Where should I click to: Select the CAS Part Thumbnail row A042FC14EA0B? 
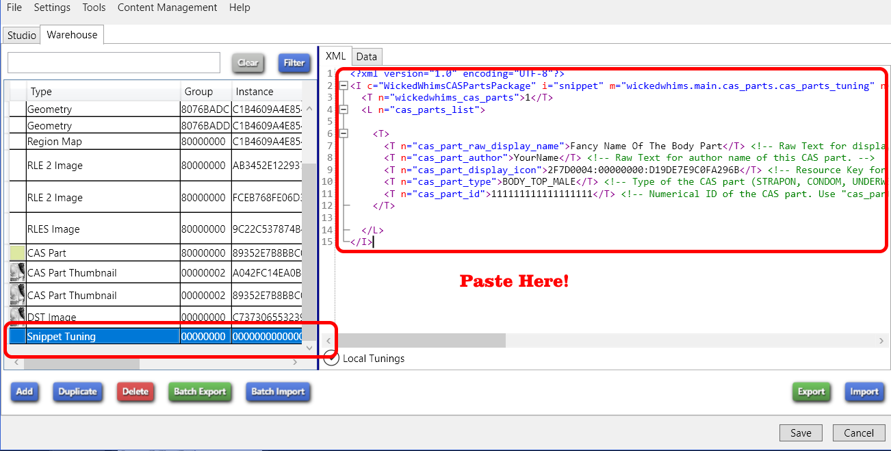click(x=155, y=272)
